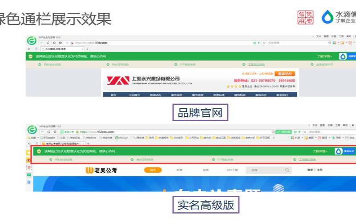Click the 上海永兴搬场有限公司 company logo
356x222 pixels.
click(x=150, y=80)
